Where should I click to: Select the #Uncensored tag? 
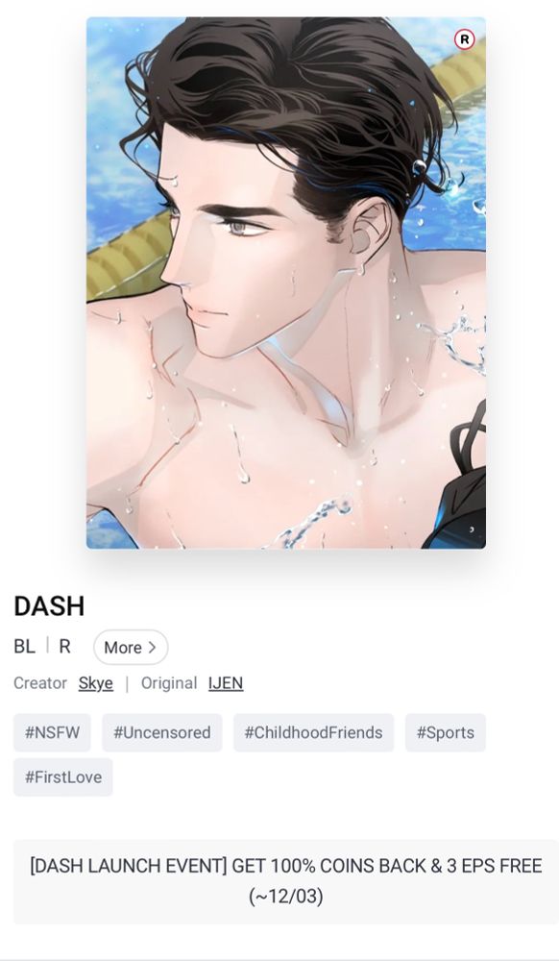pos(161,732)
